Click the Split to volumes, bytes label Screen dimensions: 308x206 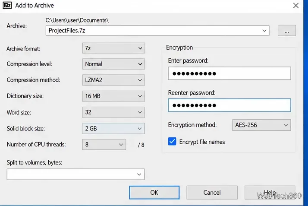35,162
